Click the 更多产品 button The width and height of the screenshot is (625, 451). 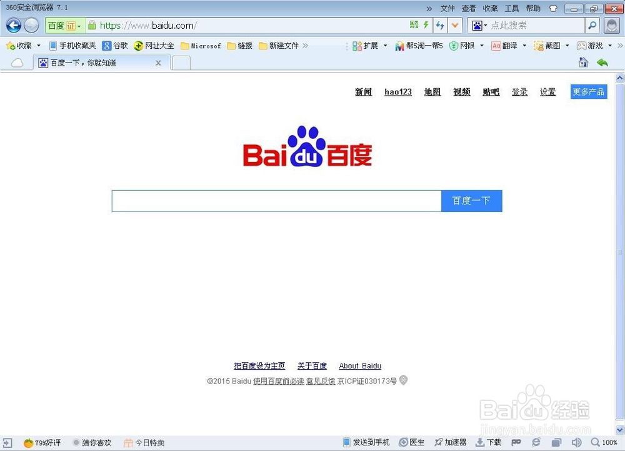pyautogui.click(x=589, y=92)
